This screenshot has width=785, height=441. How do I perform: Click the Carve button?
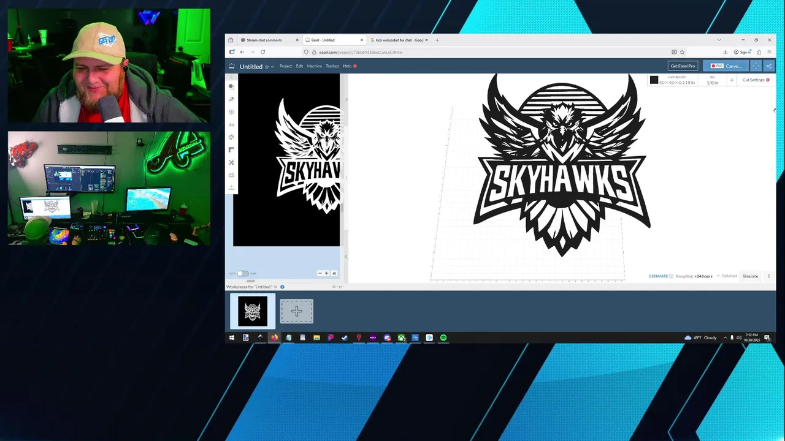726,66
